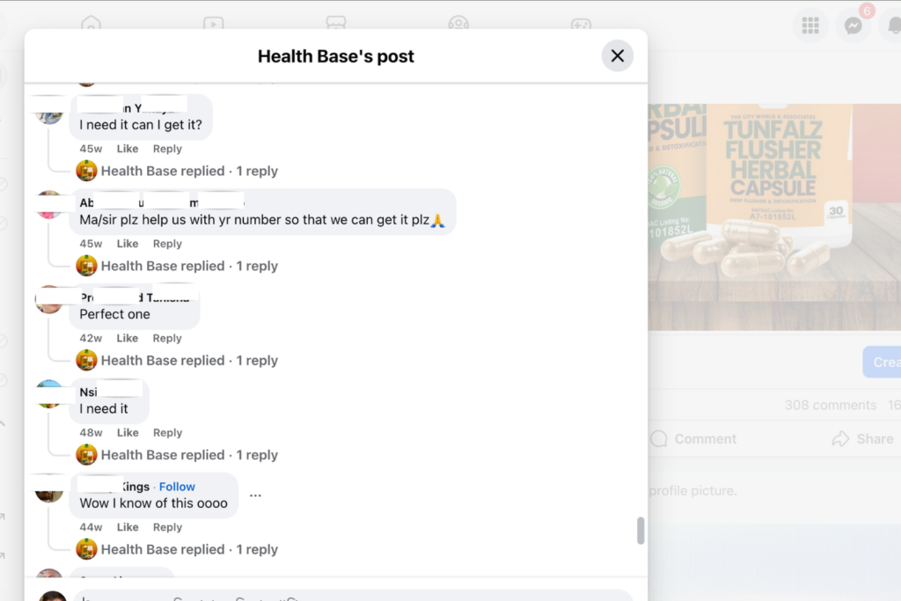This screenshot has height=601, width=901.
Task: Open the notifications bell icon
Action: [892, 26]
